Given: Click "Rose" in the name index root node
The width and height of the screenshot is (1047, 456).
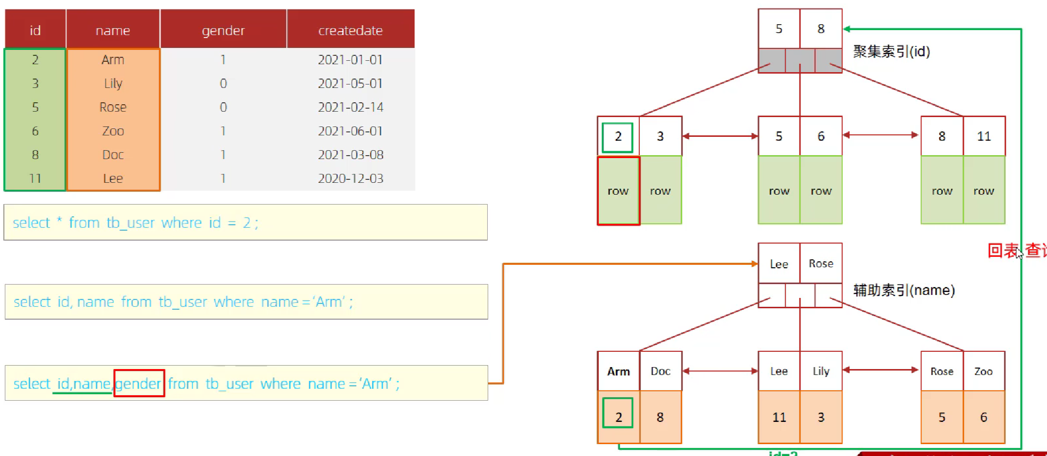Looking at the screenshot, I should point(821,264).
